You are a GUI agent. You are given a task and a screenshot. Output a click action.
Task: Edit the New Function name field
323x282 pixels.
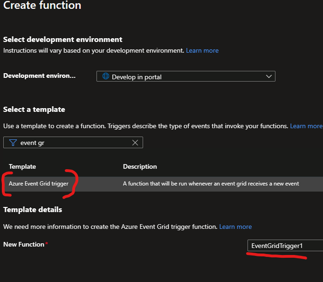(285, 246)
